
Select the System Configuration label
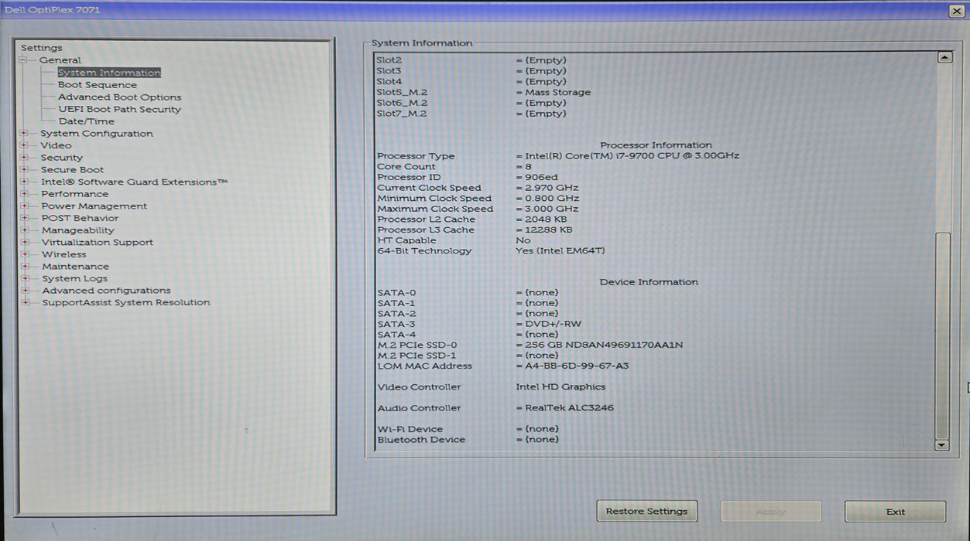point(97,134)
